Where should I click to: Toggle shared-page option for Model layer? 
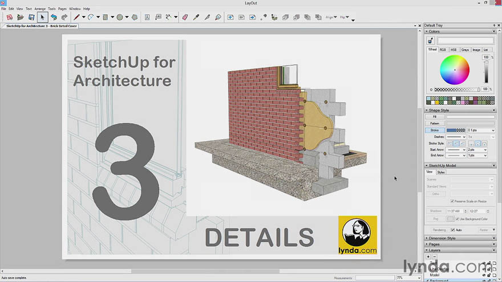click(495, 275)
